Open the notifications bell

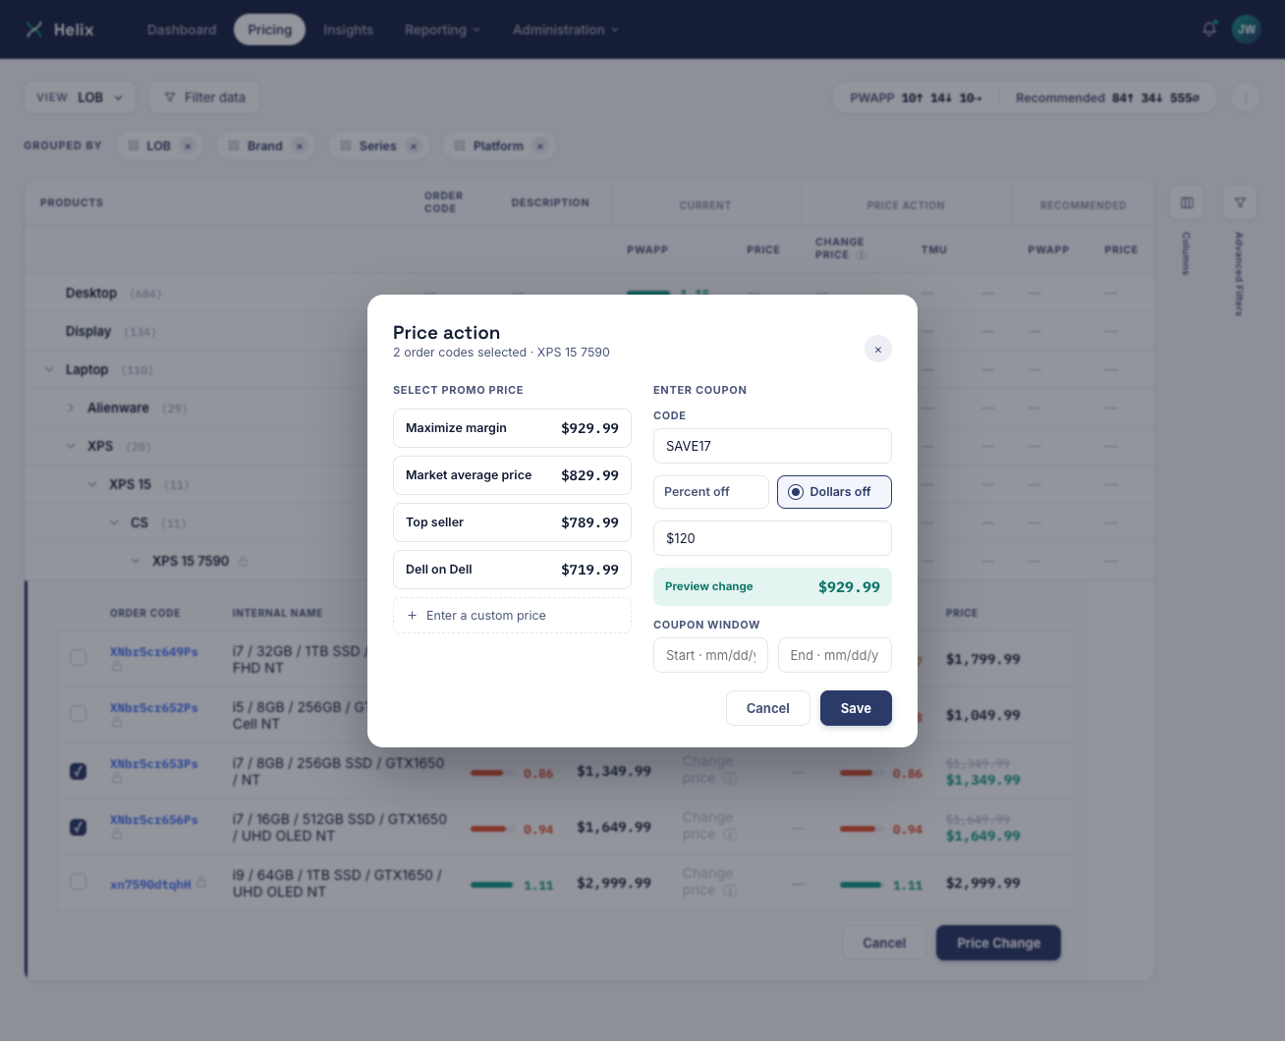pos(1209,28)
